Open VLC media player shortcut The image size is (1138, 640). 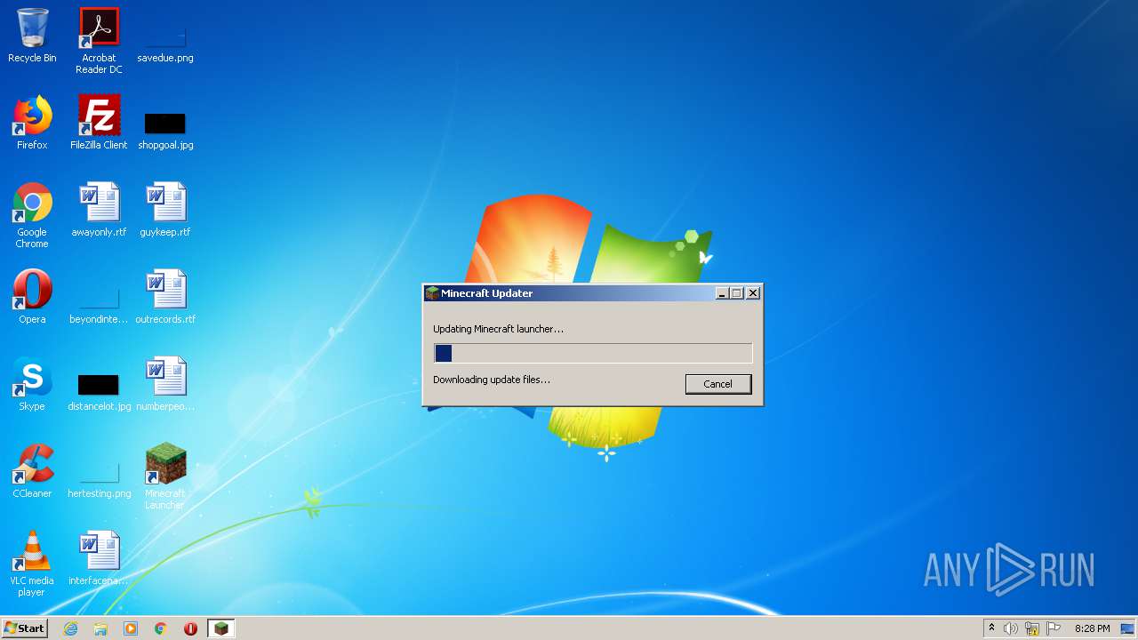click(x=32, y=564)
